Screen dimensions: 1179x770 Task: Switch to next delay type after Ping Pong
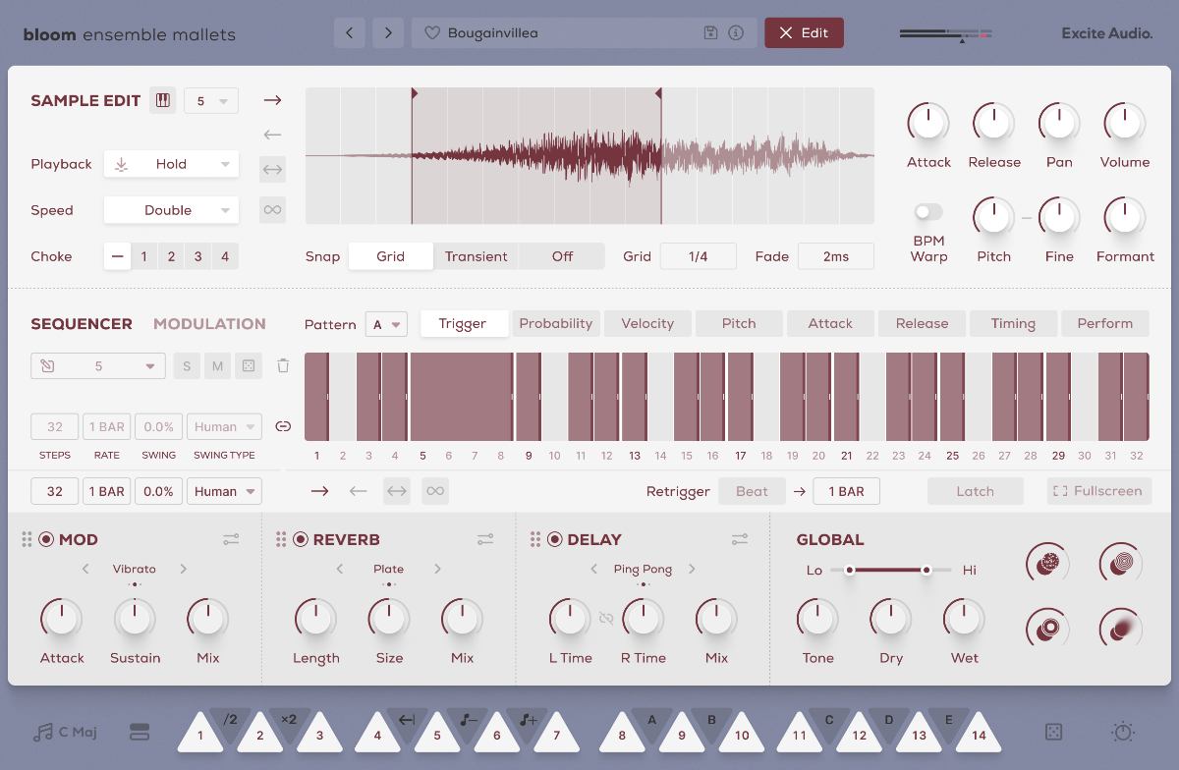pos(692,569)
